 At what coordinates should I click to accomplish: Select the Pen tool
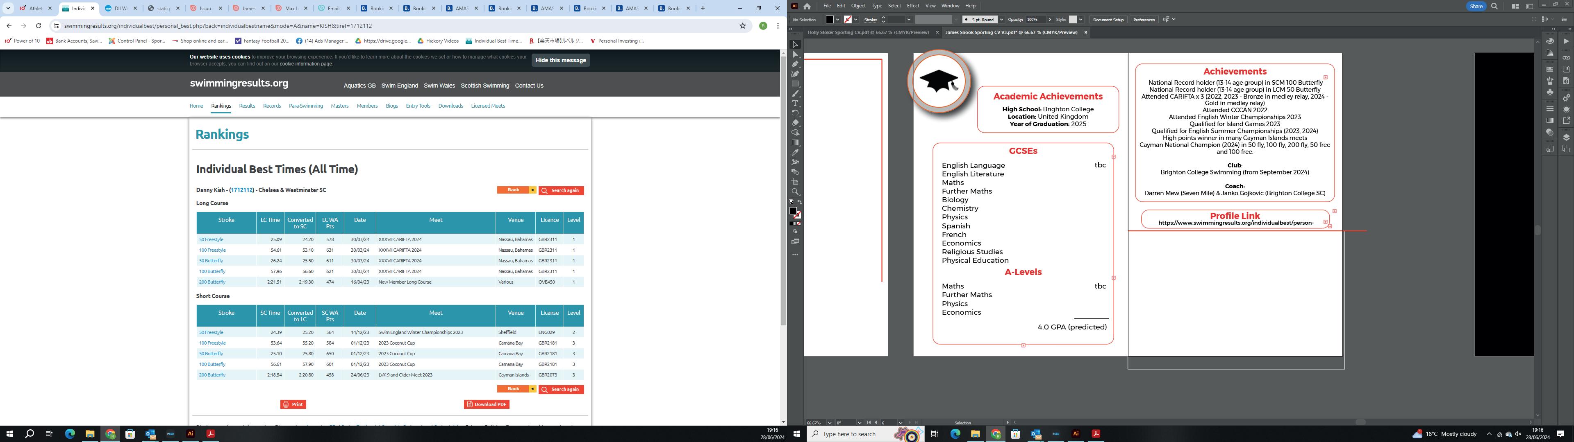coord(795,64)
